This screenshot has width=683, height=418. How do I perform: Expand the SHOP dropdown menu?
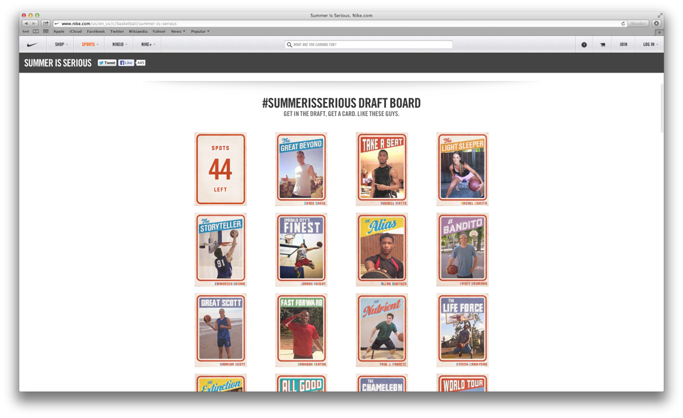tap(61, 45)
